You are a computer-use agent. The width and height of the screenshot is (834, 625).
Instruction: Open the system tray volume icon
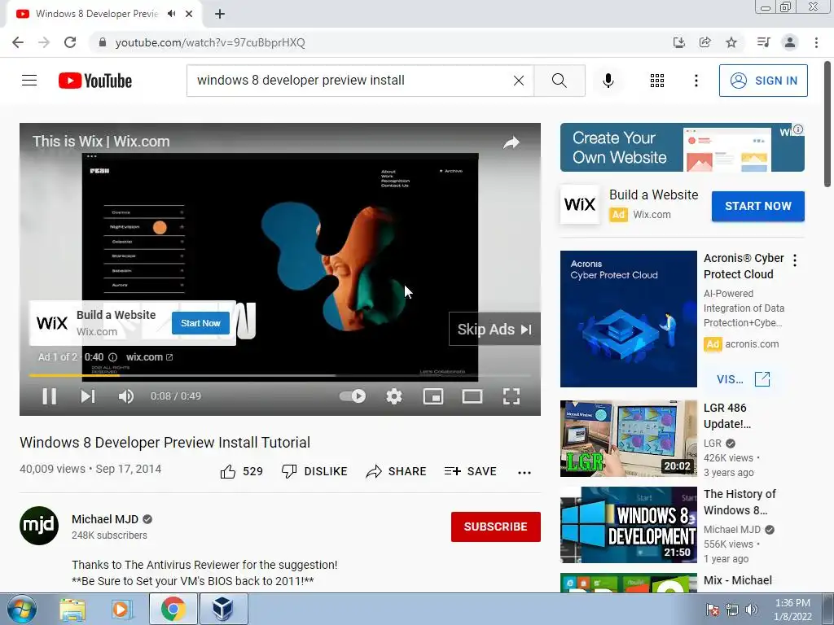point(752,610)
